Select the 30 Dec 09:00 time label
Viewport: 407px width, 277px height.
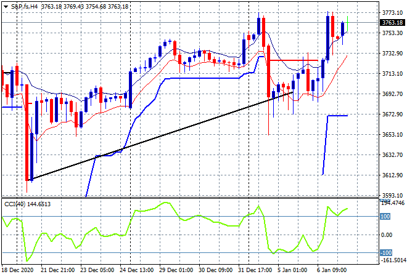(215, 270)
